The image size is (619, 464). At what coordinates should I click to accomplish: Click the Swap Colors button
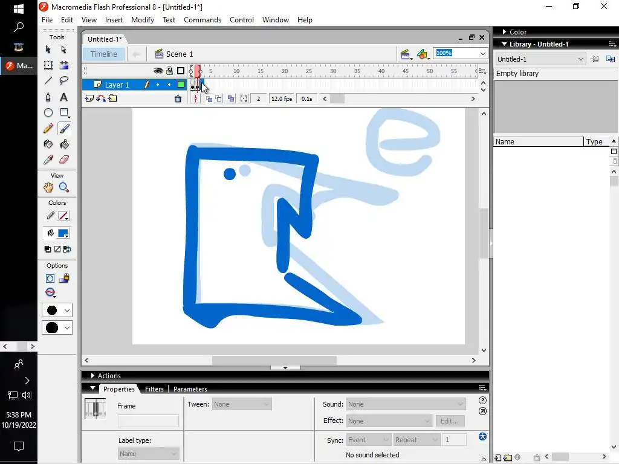67,250
